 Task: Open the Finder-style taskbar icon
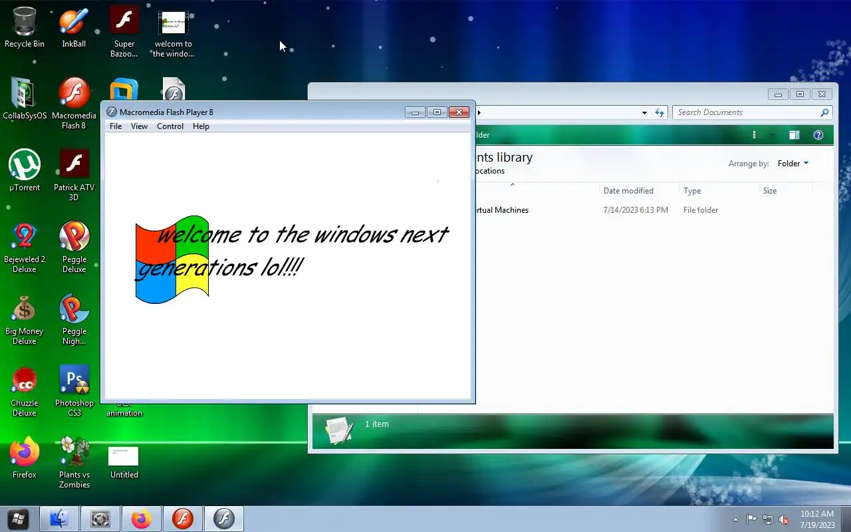coord(59,519)
